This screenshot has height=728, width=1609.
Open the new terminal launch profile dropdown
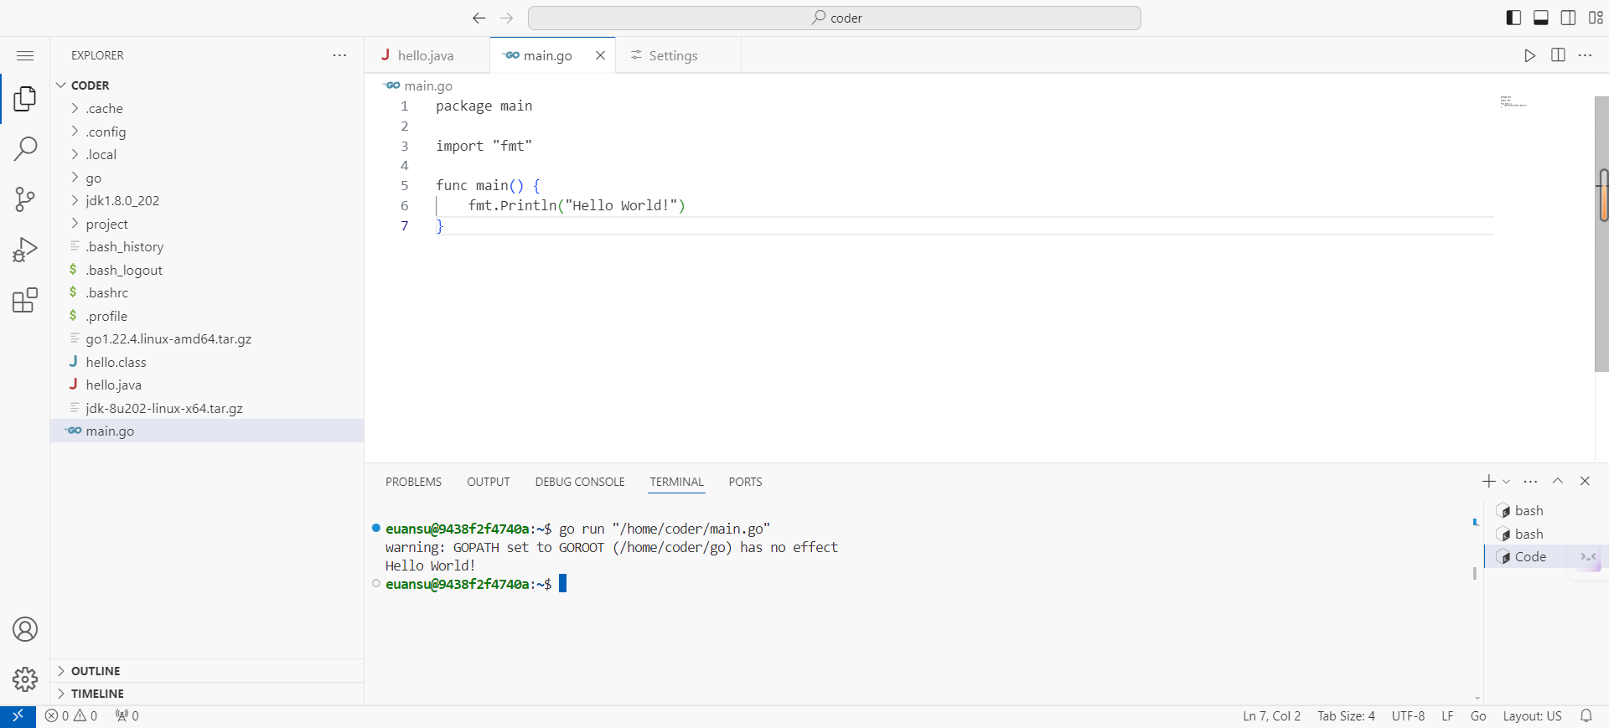tap(1507, 482)
